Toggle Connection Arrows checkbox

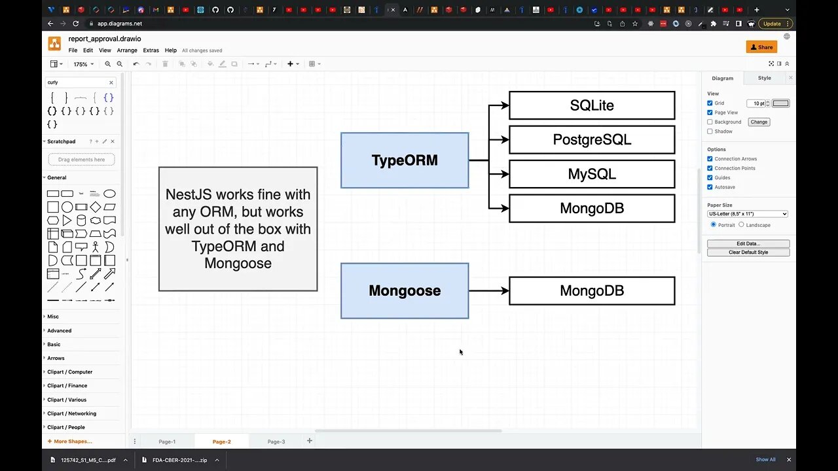tap(710, 159)
